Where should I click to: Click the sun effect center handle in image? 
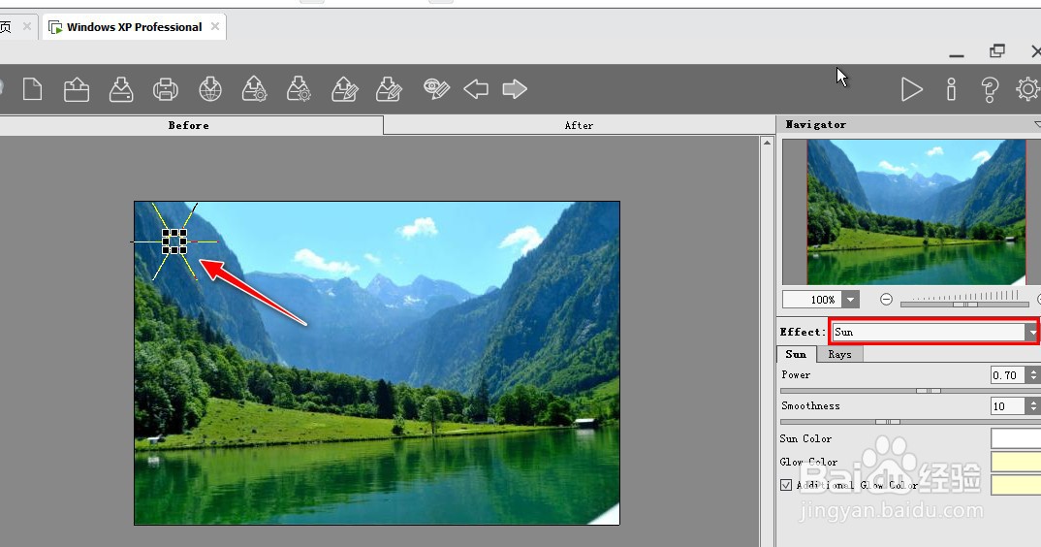click(174, 241)
